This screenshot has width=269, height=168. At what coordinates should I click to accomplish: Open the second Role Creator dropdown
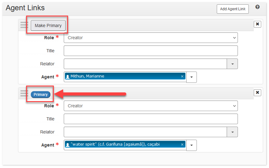151,106
